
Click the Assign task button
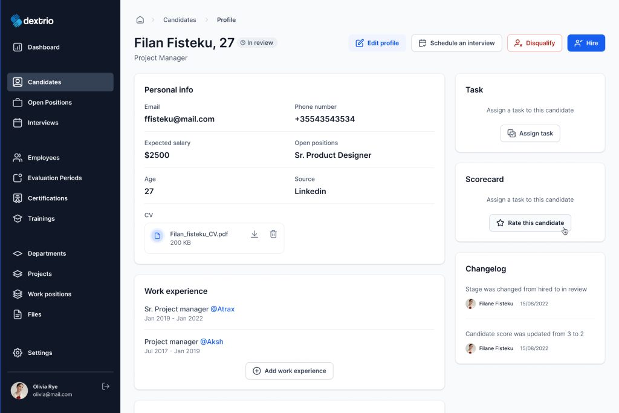pyautogui.click(x=530, y=133)
